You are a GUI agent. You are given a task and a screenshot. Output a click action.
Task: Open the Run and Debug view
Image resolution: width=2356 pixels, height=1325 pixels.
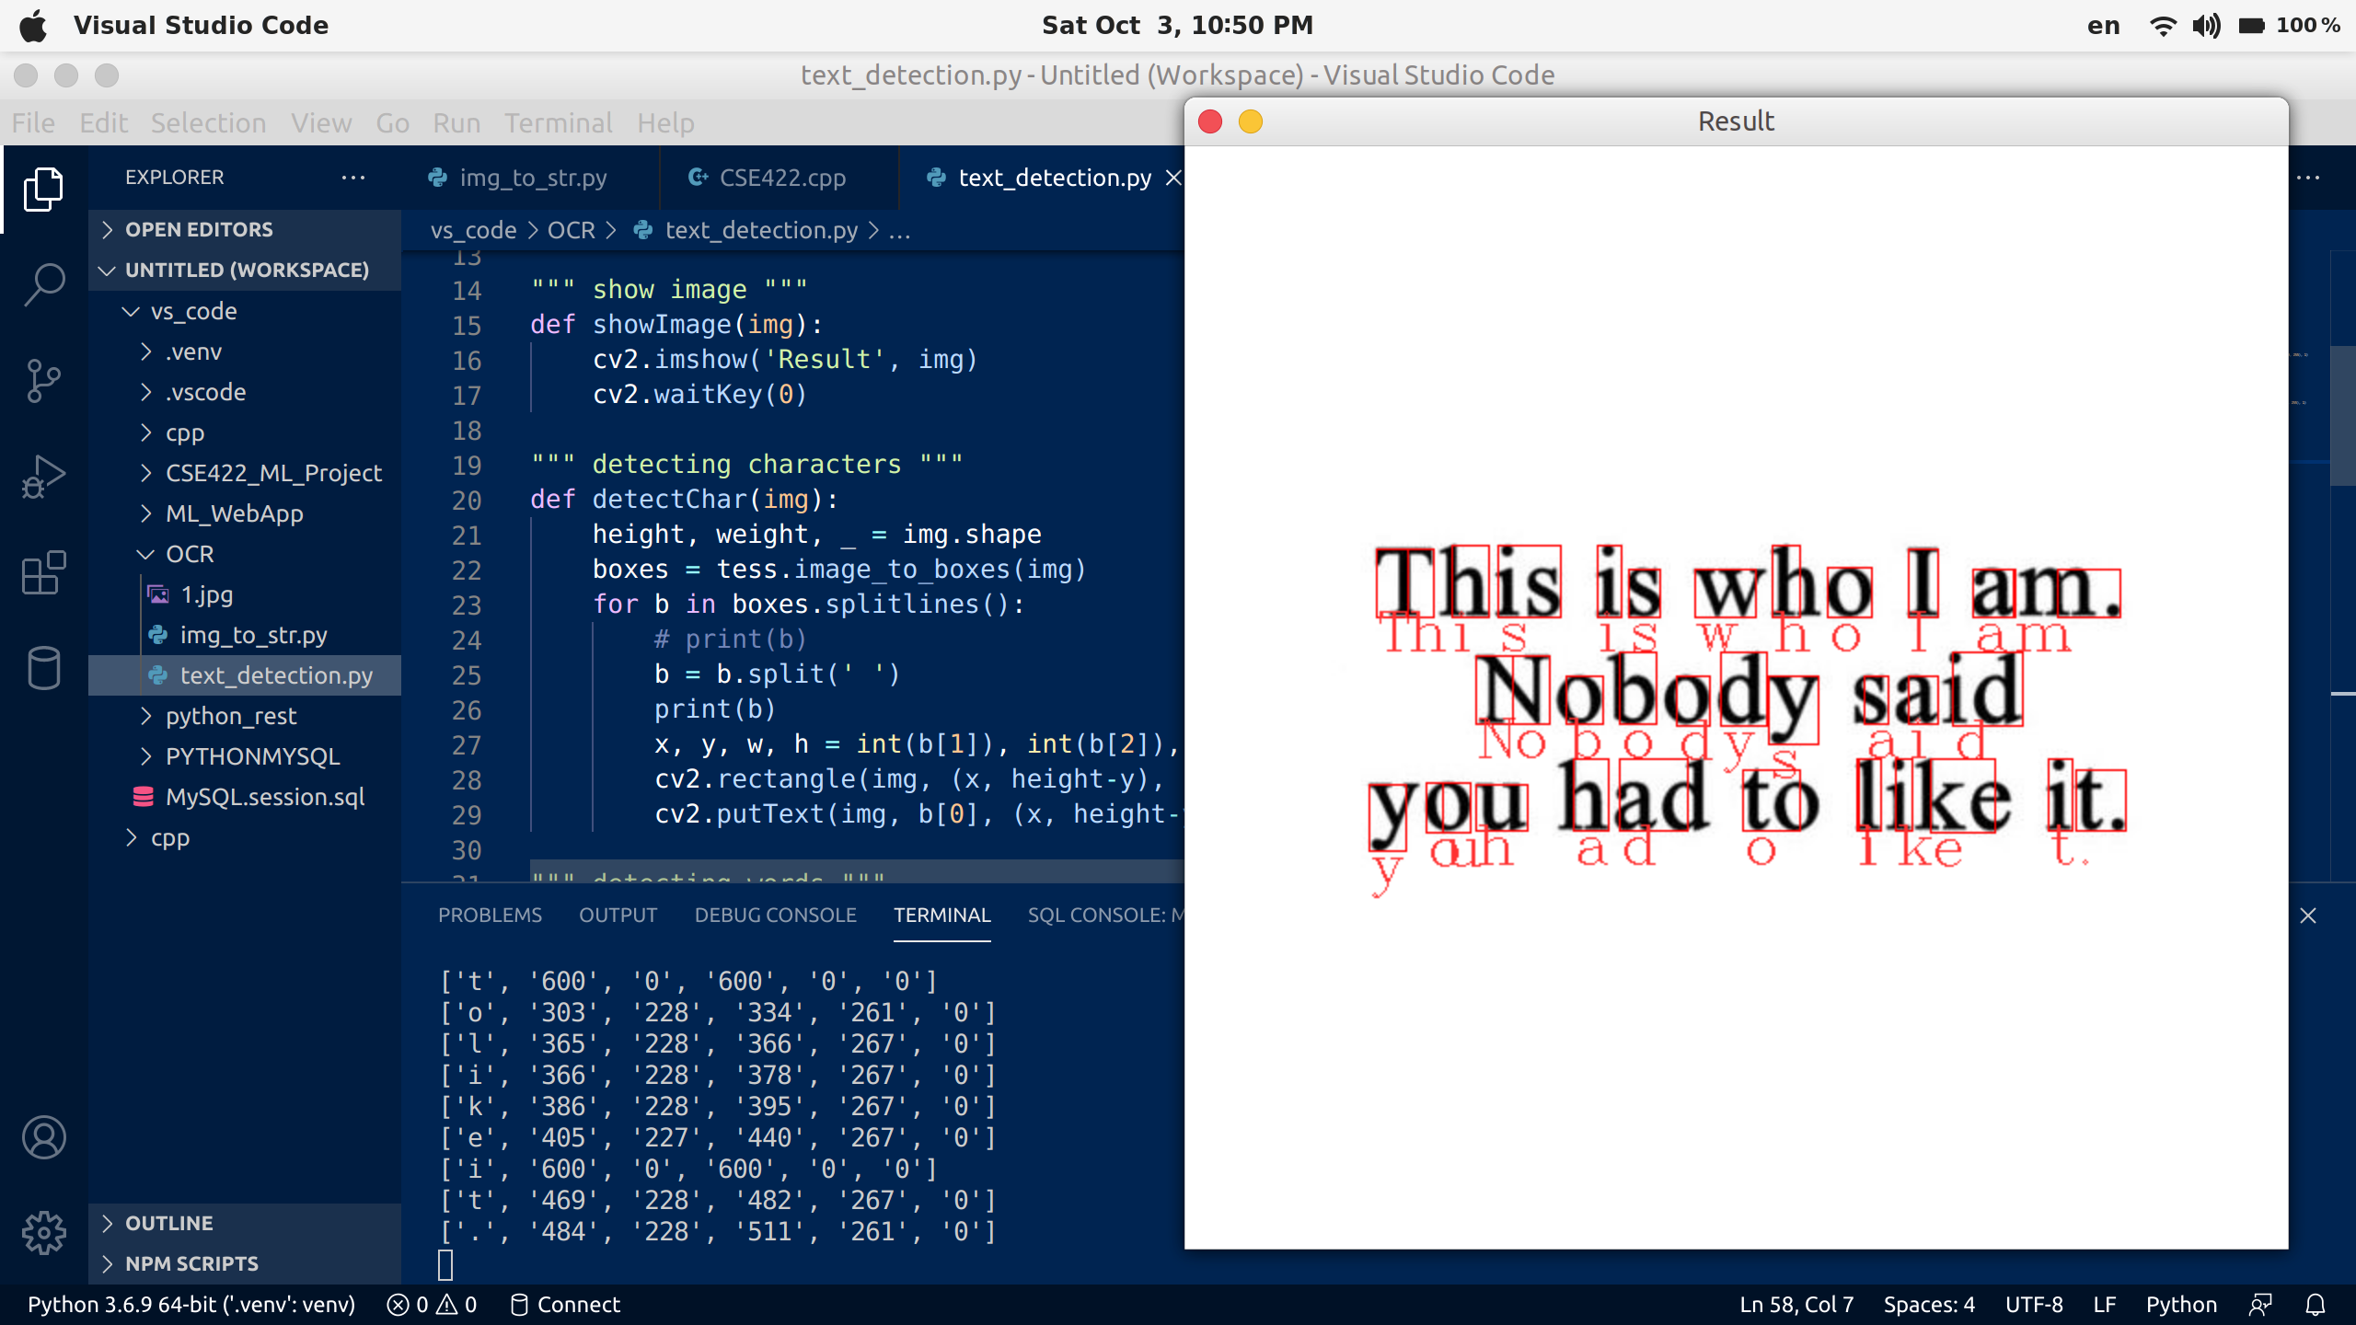coord(43,477)
